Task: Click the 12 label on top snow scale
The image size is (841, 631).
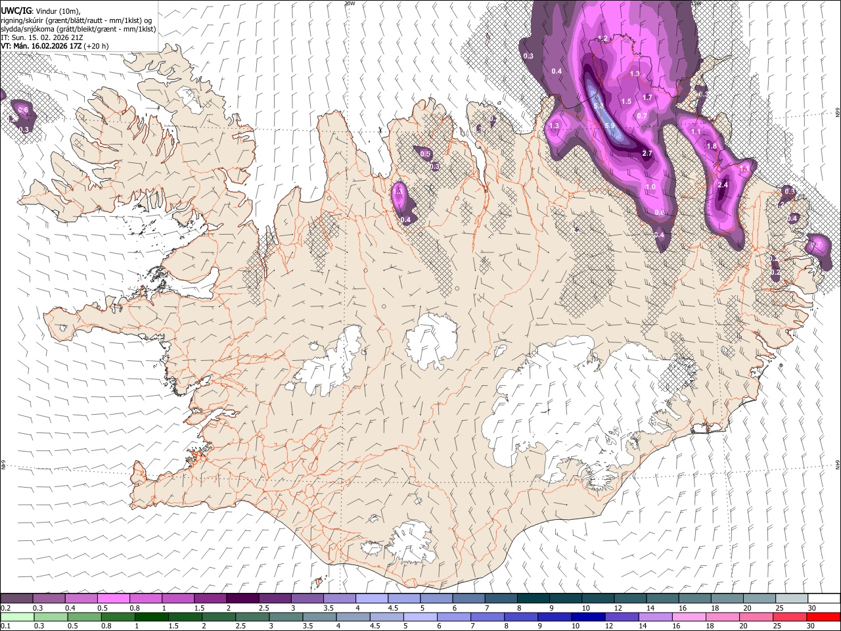Action: coord(618,608)
